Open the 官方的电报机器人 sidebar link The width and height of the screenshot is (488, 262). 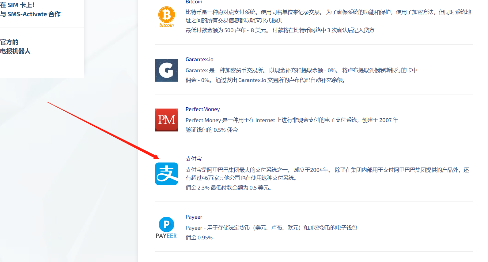(15, 46)
